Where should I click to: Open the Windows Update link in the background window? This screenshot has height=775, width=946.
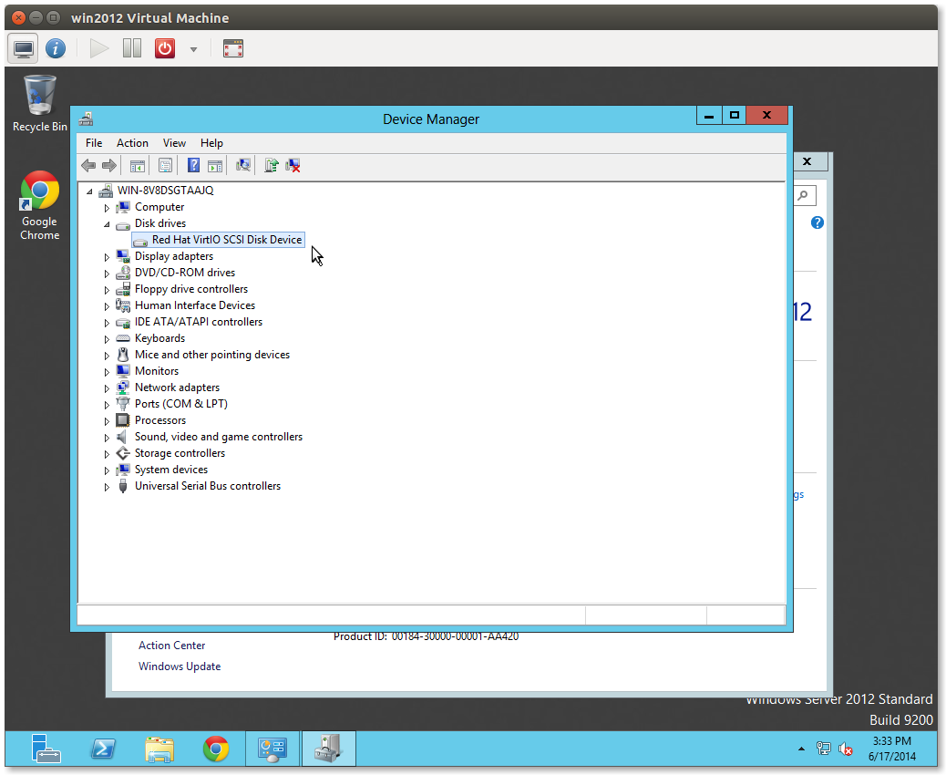coord(180,666)
